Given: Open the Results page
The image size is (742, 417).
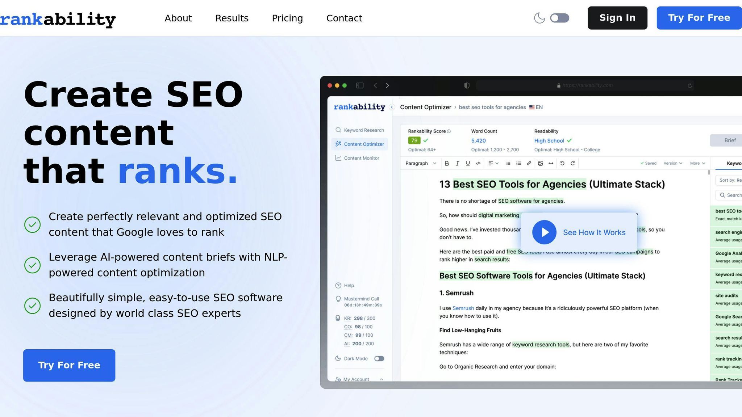Looking at the screenshot, I should [x=232, y=18].
